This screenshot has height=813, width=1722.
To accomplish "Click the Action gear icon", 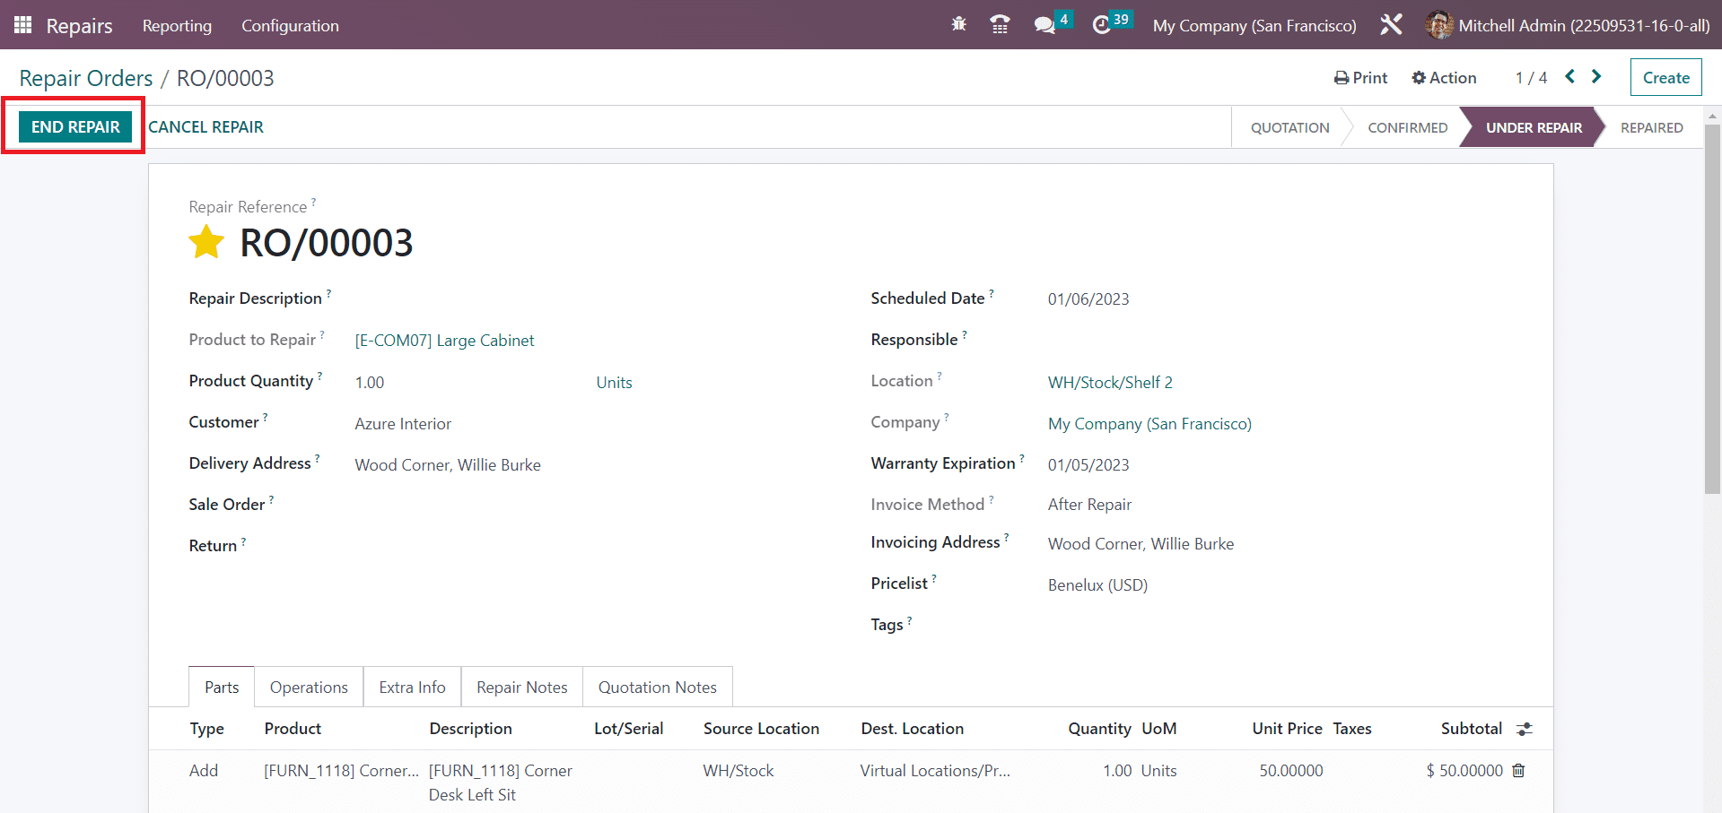I will coord(1419,78).
